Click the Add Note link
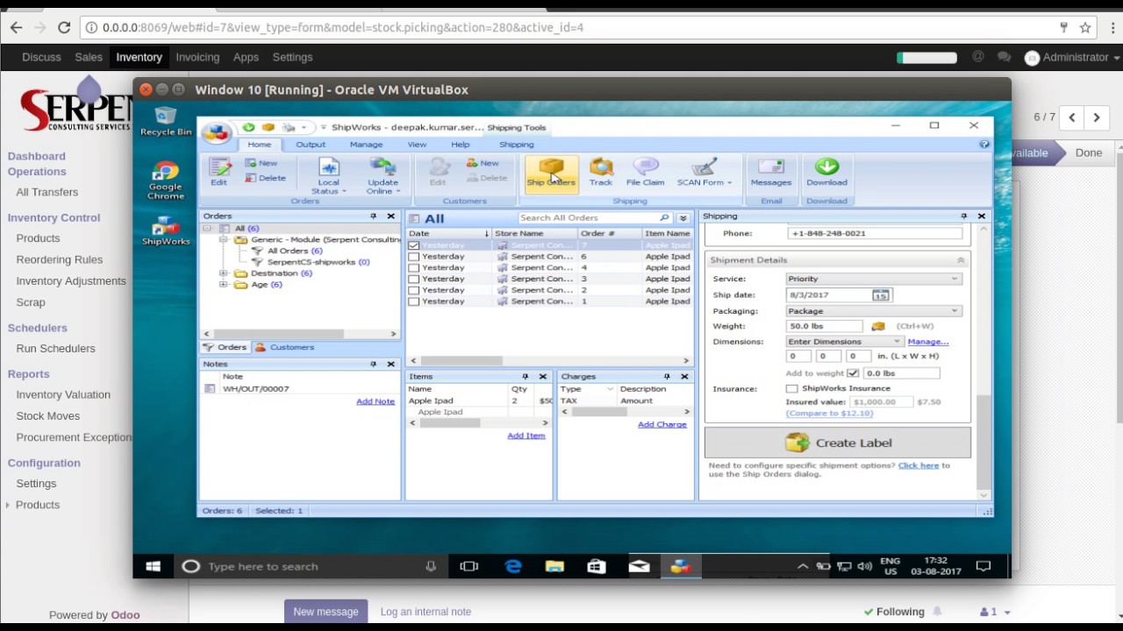Viewport: 1123px width, 631px height. coord(376,401)
